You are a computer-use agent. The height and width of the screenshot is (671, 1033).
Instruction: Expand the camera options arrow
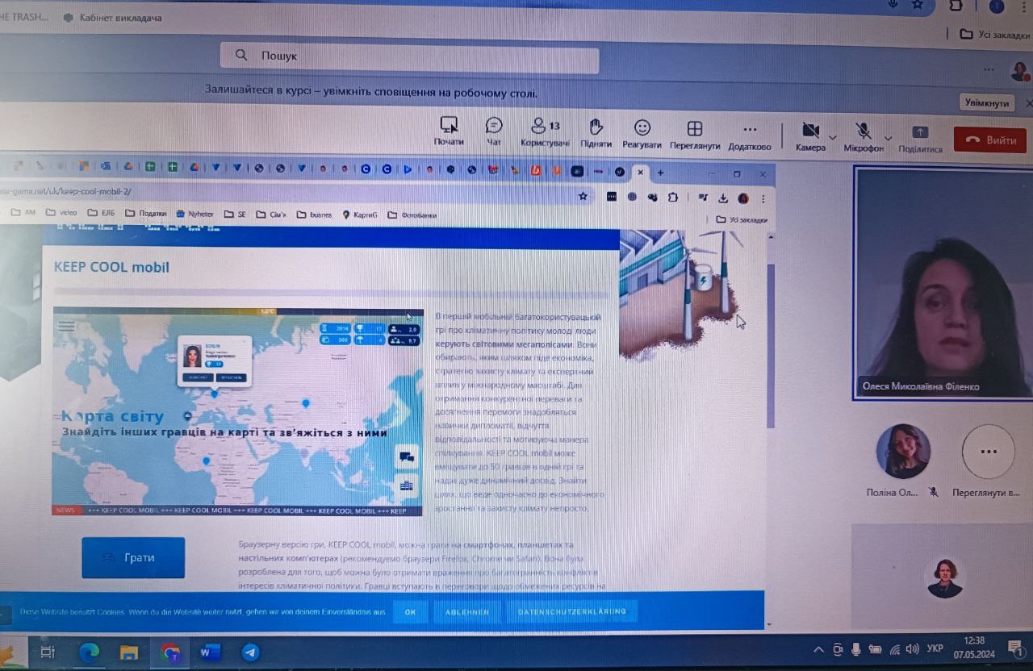tap(833, 138)
